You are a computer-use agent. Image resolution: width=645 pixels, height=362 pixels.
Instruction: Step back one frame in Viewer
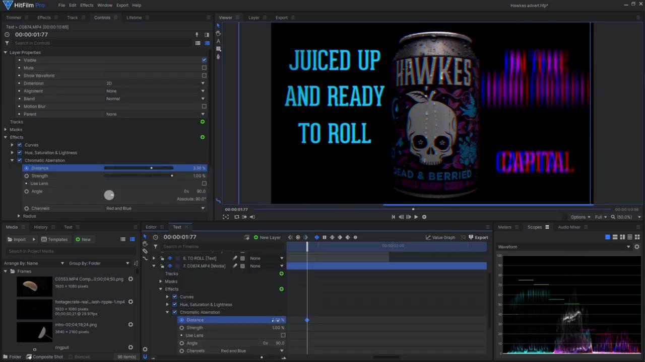pos(401,217)
